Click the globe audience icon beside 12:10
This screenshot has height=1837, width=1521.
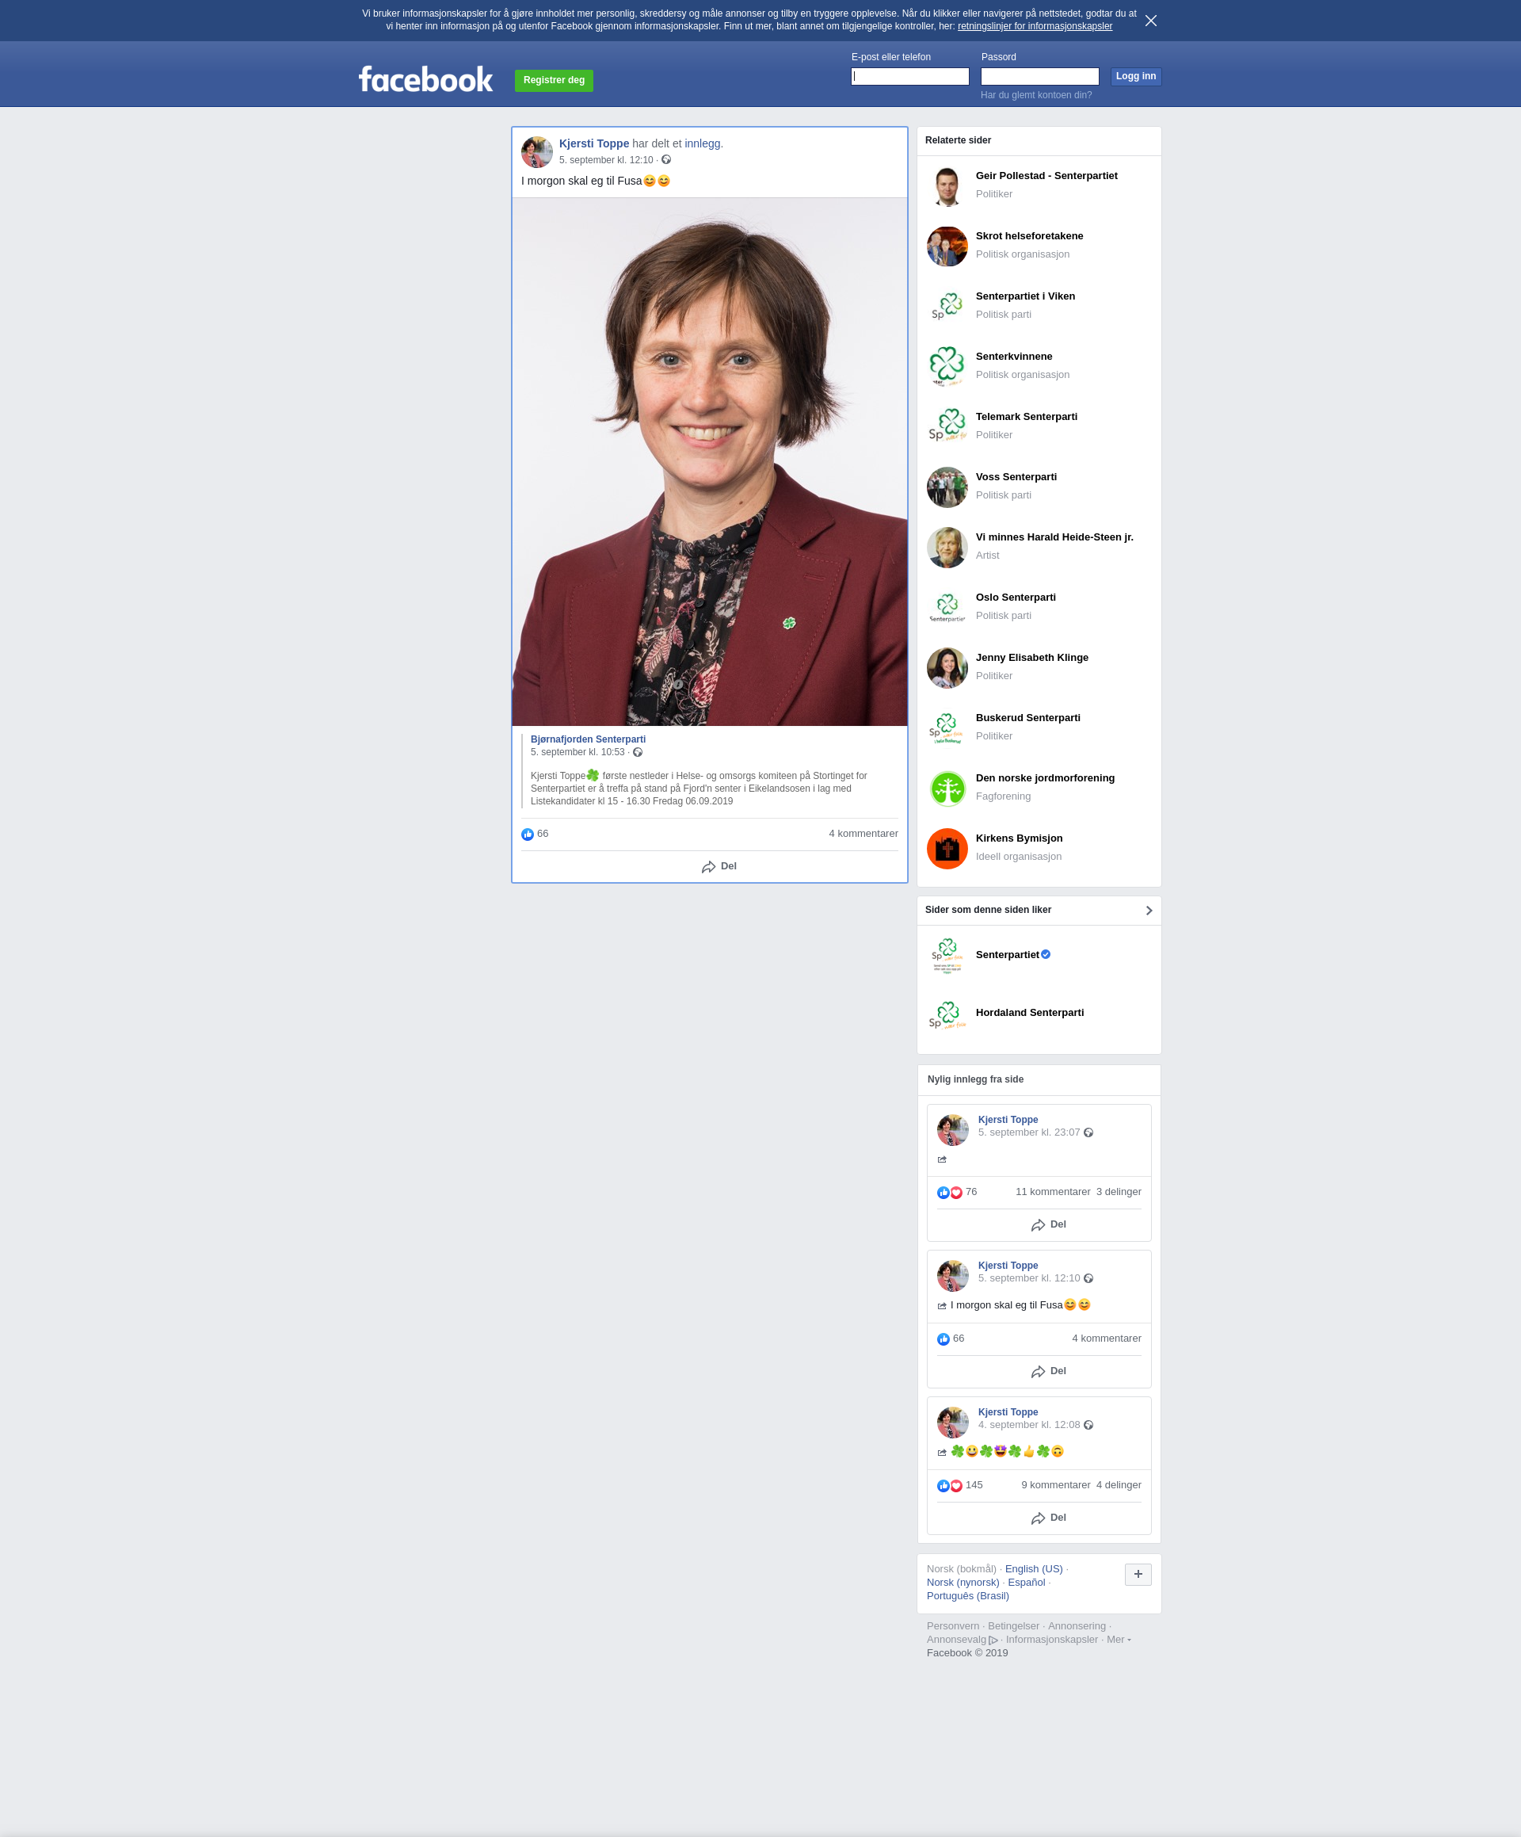pyautogui.click(x=666, y=160)
